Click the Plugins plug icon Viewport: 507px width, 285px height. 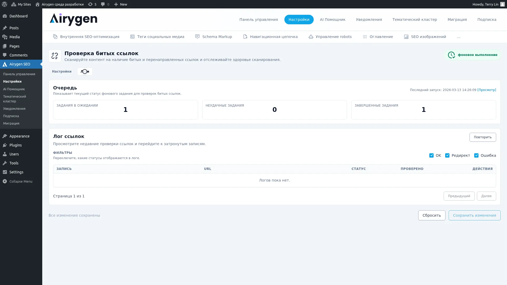coord(5,145)
